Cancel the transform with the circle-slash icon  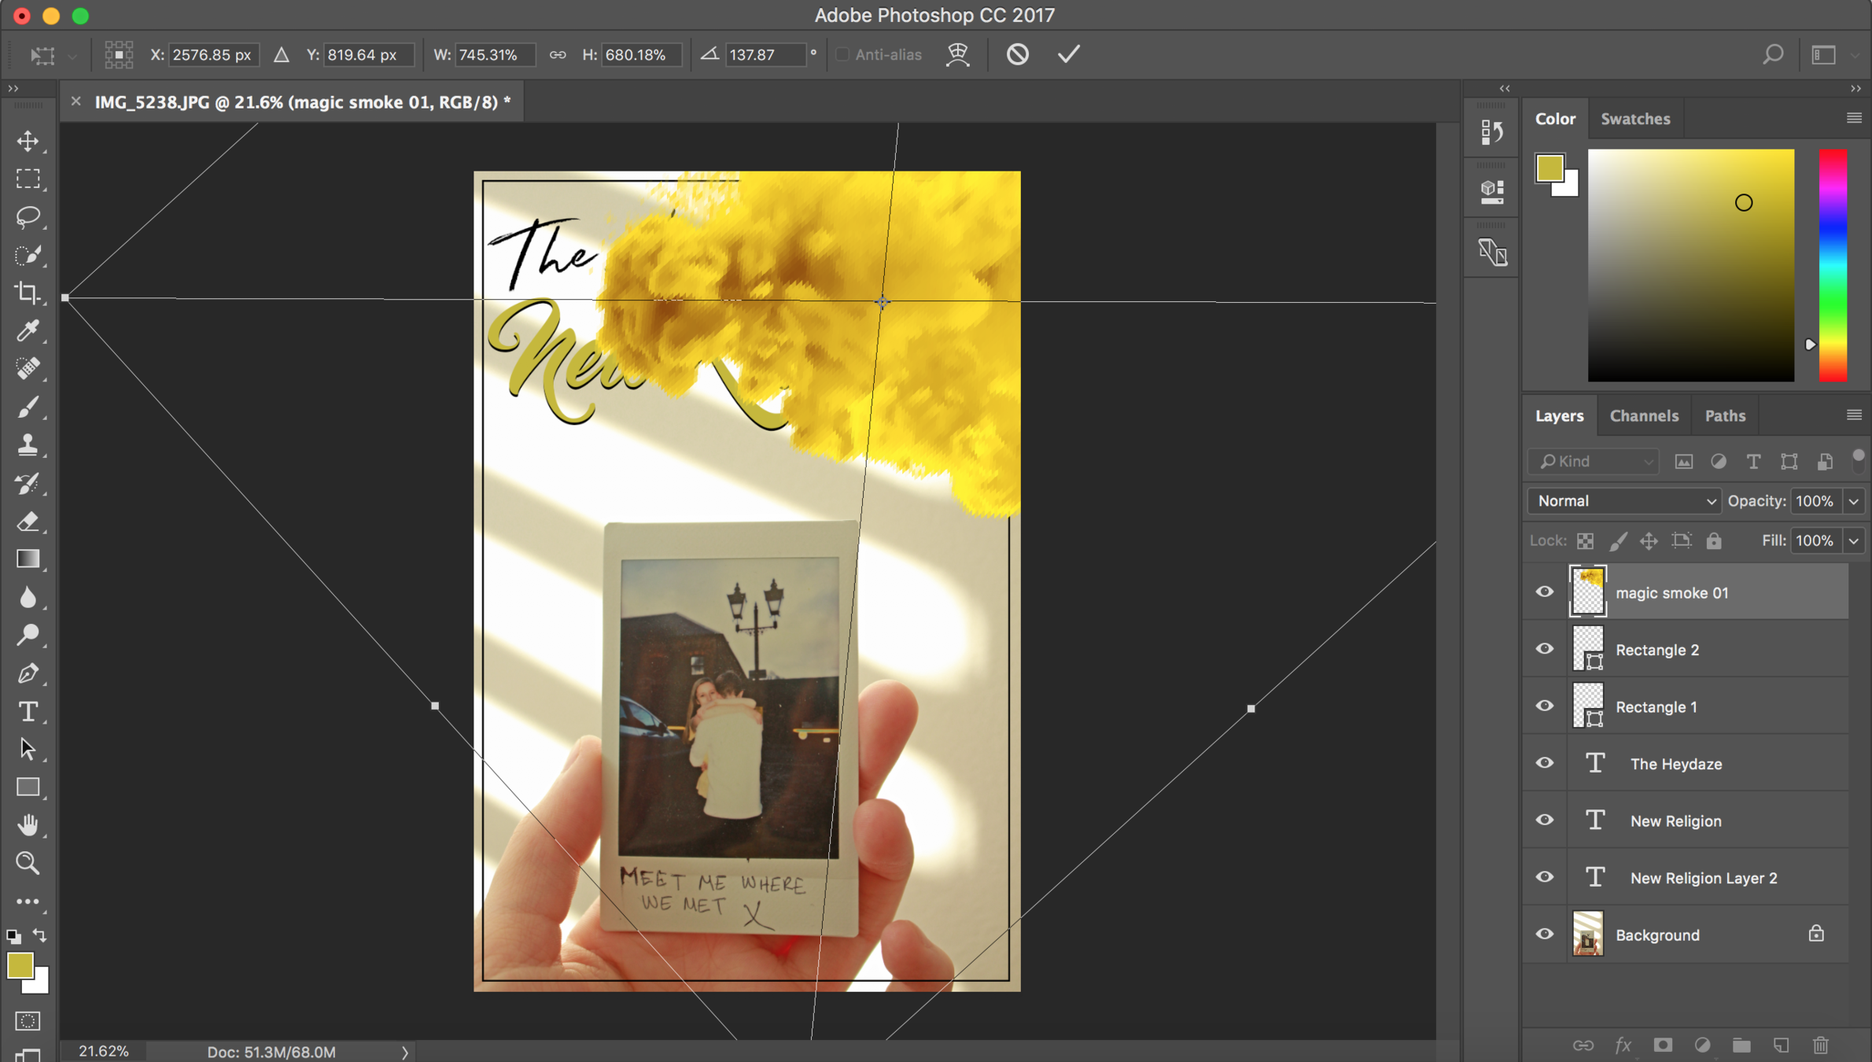coord(1017,54)
